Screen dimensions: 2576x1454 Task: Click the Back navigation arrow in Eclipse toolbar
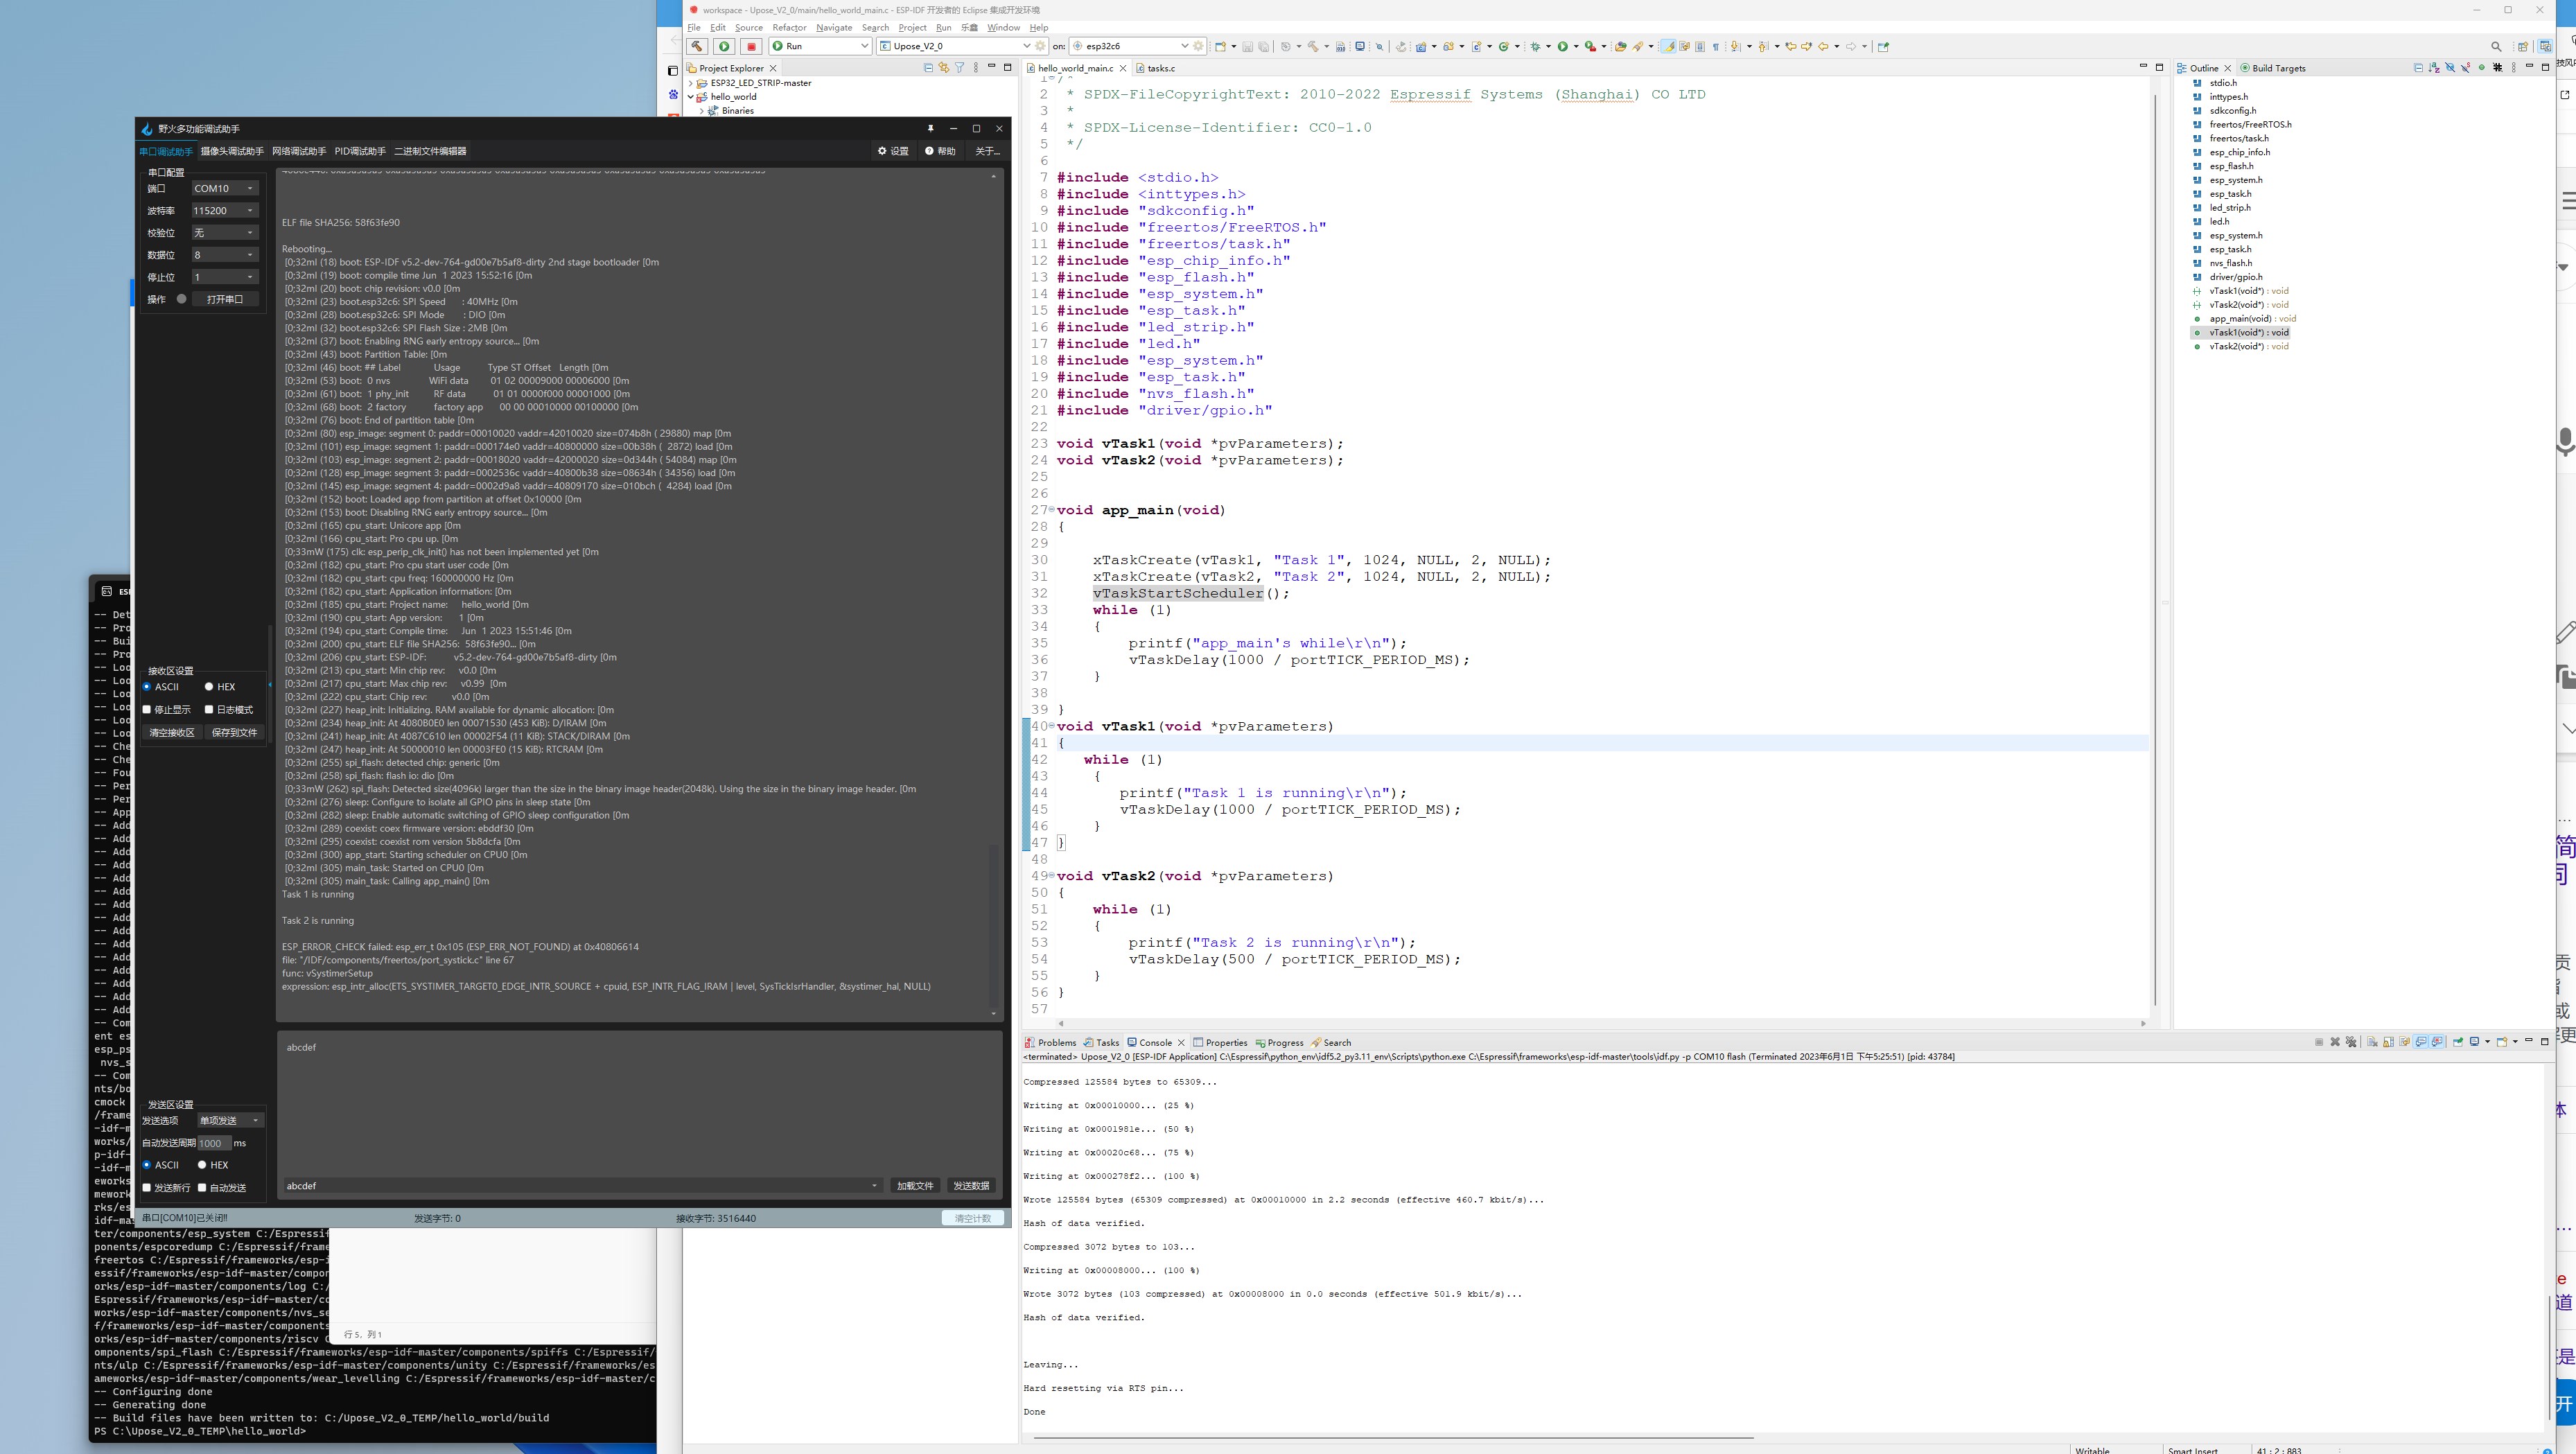coord(1823,46)
